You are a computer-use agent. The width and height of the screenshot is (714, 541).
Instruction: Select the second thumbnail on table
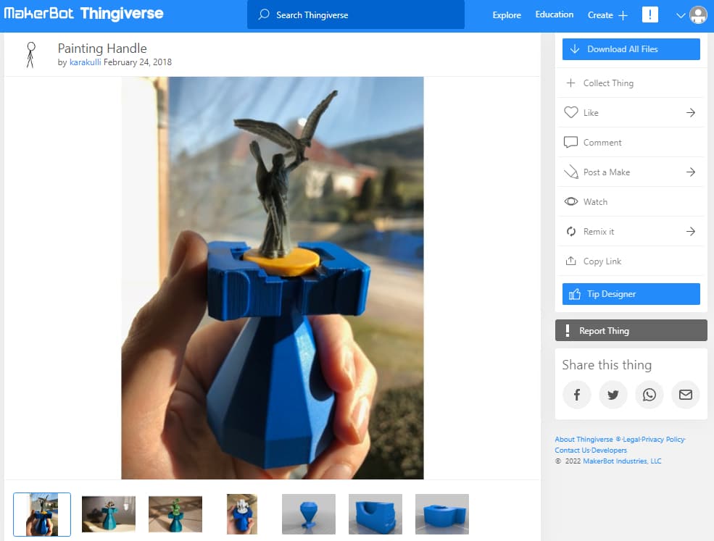coord(109,514)
